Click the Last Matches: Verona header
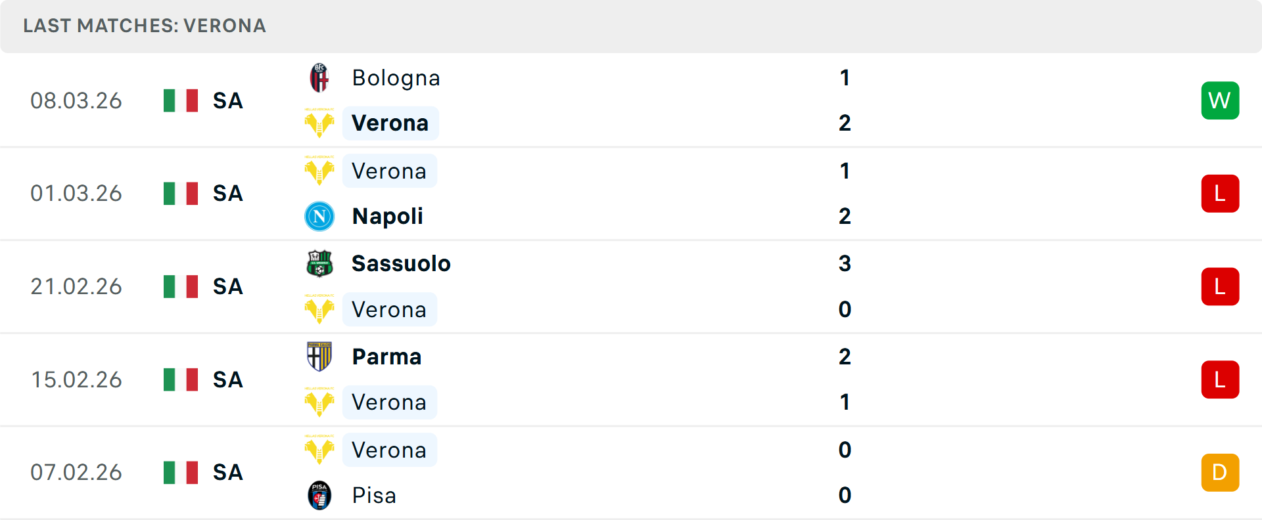1262x520 pixels. coord(145,26)
